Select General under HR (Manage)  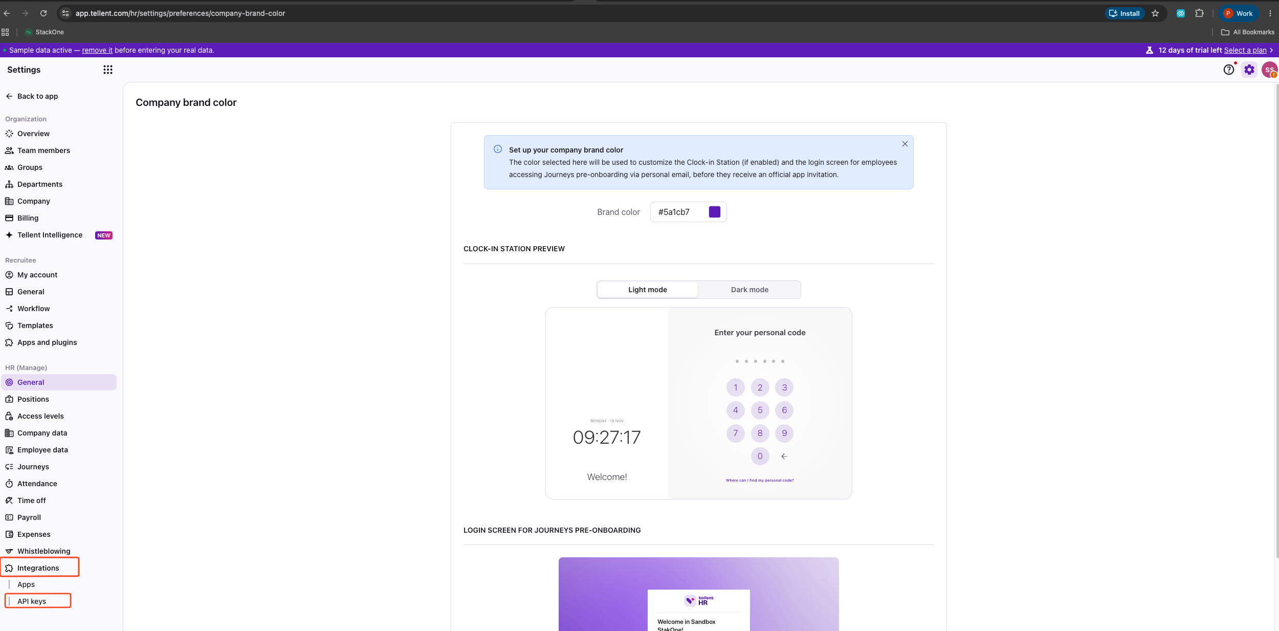click(59, 382)
